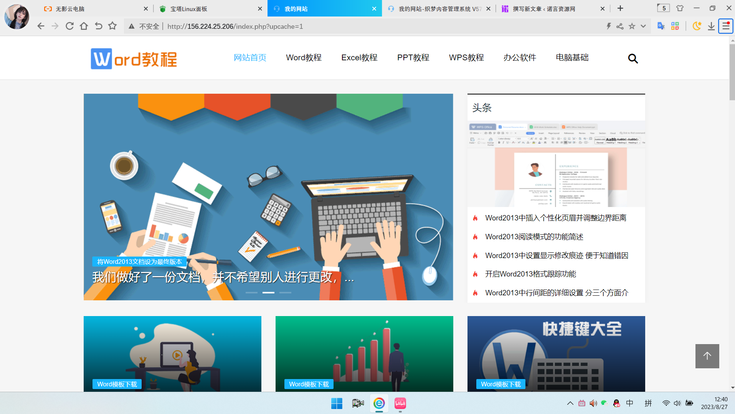Image resolution: width=735 pixels, height=414 pixels.
Task: Click the 拼 input mode indicator
Action: (x=648, y=403)
